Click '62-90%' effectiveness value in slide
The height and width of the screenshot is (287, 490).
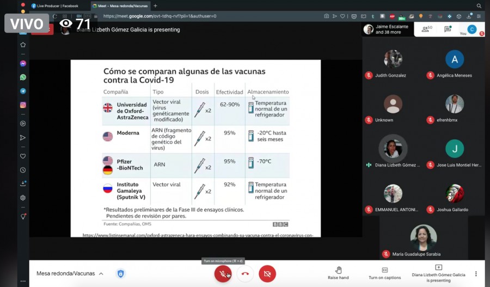[230, 105]
